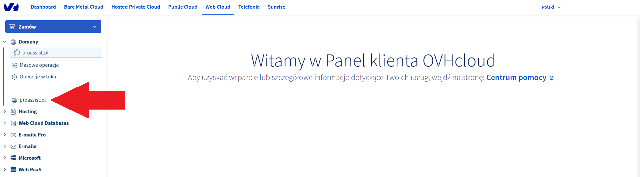Open the Bare Metal Cloud tab

(x=84, y=7)
